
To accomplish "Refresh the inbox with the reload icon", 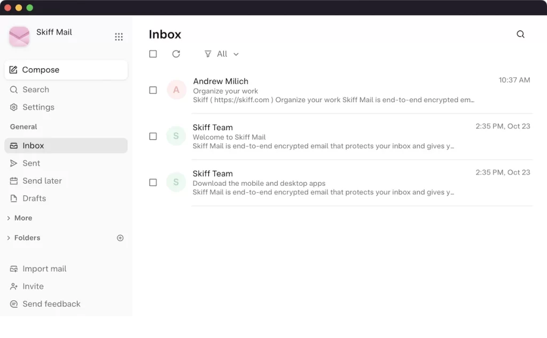I will tap(176, 54).
